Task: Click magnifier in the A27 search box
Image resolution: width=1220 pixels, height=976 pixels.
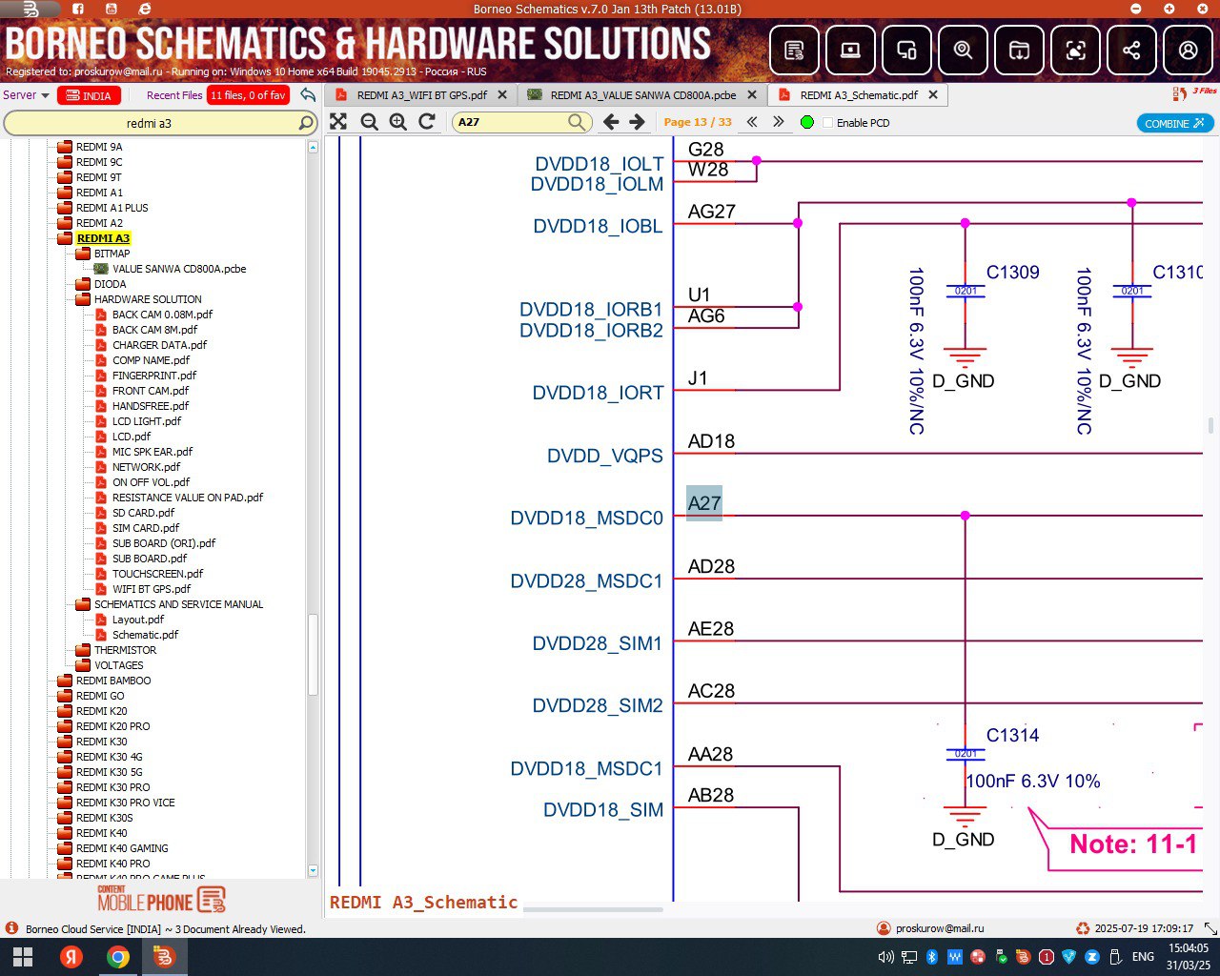Action: [x=577, y=122]
